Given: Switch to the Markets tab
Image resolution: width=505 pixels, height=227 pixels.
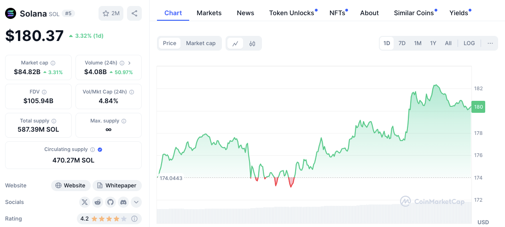Looking at the screenshot, I should (209, 13).
